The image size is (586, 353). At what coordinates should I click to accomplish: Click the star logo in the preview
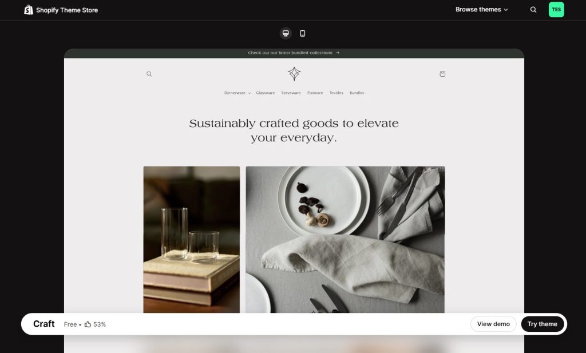(x=294, y=74)
